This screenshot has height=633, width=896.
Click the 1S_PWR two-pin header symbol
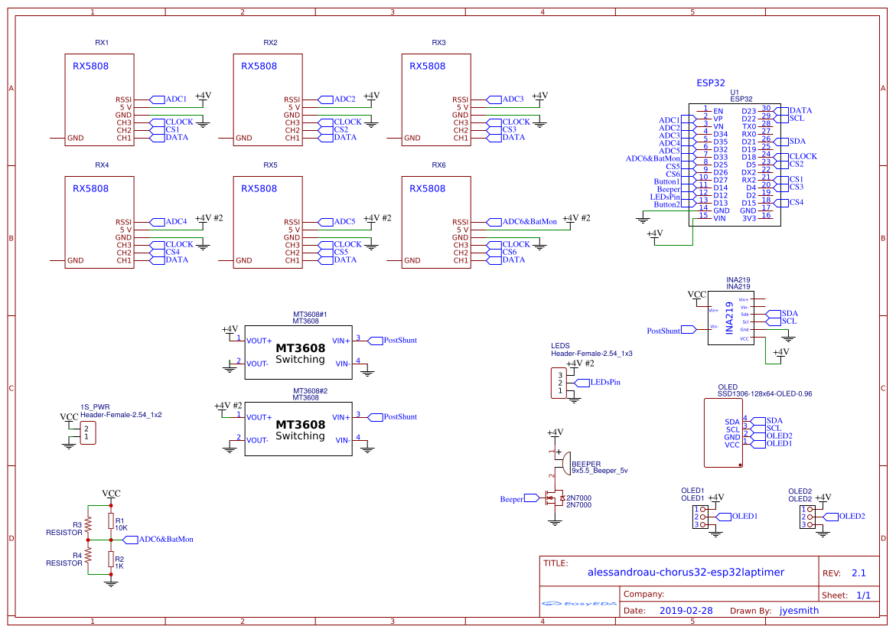87,433
